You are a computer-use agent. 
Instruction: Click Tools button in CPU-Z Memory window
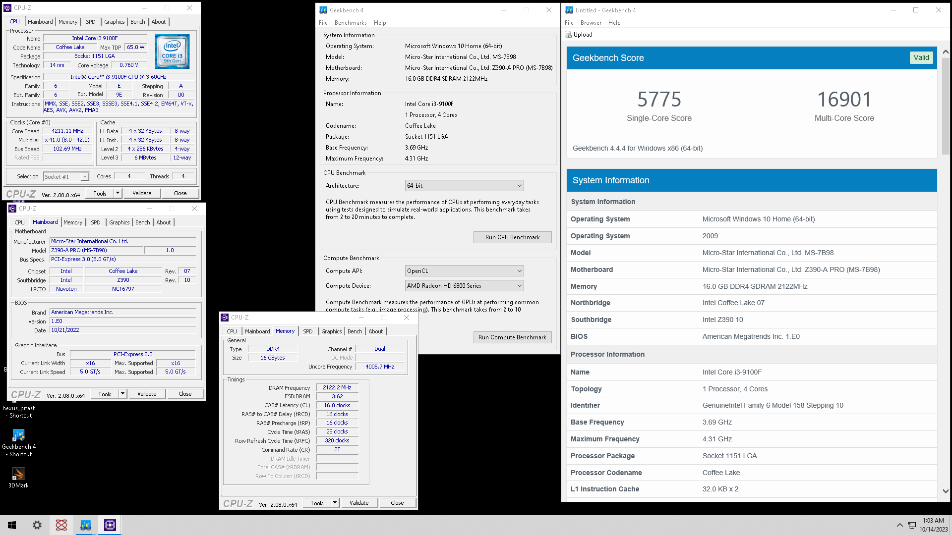point(317,503)
